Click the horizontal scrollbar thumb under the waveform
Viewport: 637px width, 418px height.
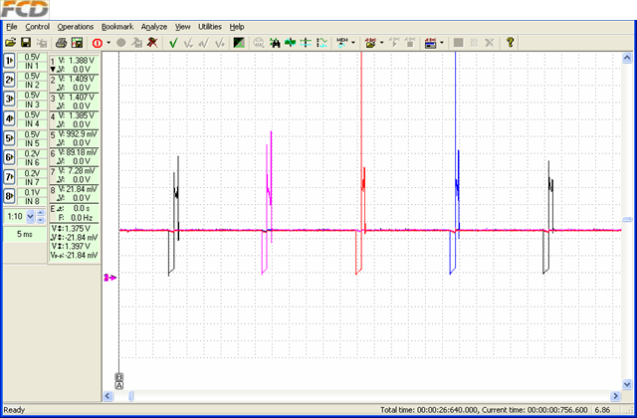131,396
